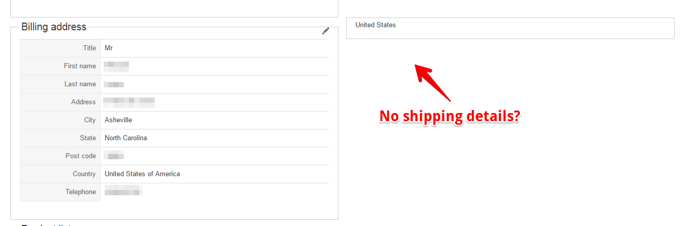Screen dimensions: 687x226
Task: Click the State label
Action: [x=88, y=138]
